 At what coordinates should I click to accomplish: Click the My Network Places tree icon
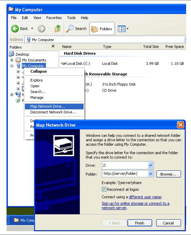(18, 94)
